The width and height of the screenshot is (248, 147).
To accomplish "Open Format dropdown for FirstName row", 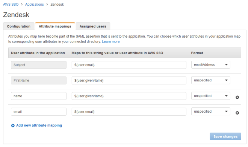I will click(x=210, y=80).
